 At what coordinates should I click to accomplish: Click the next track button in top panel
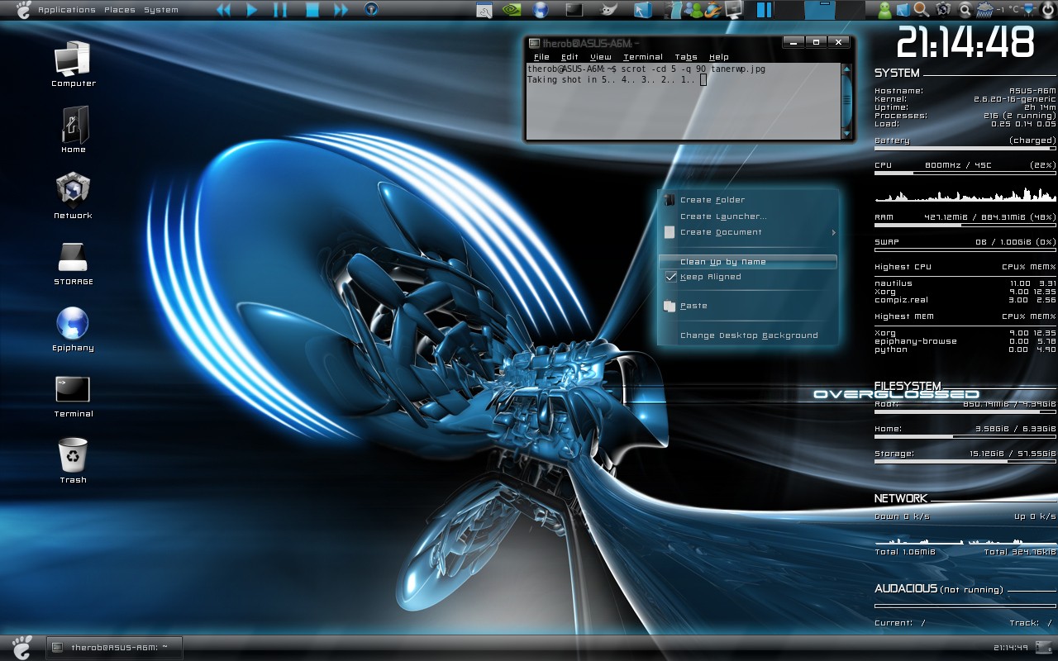coord(341,10)
